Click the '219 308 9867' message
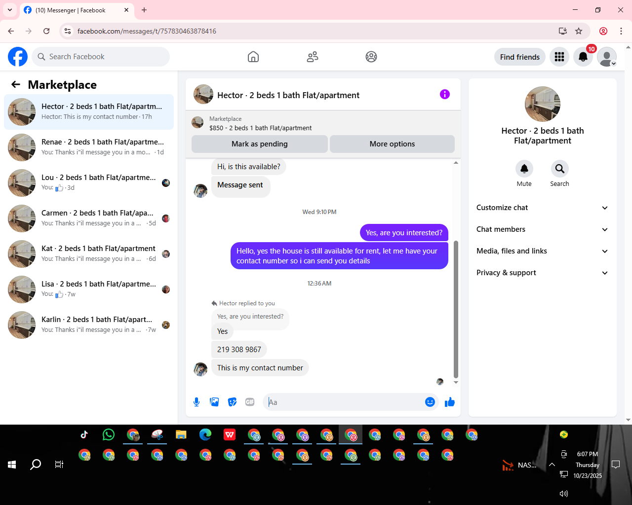Screen dimensions: 632x505 click(239, 350)
